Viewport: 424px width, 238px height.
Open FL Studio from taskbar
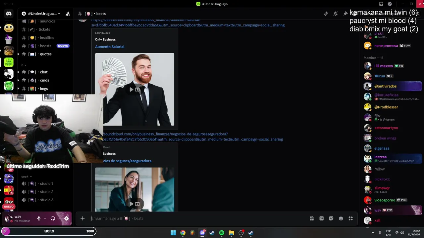[192, 233]
